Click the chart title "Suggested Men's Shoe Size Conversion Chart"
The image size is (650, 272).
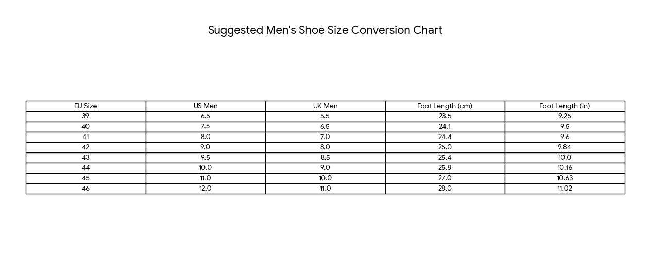coord(325,30)
